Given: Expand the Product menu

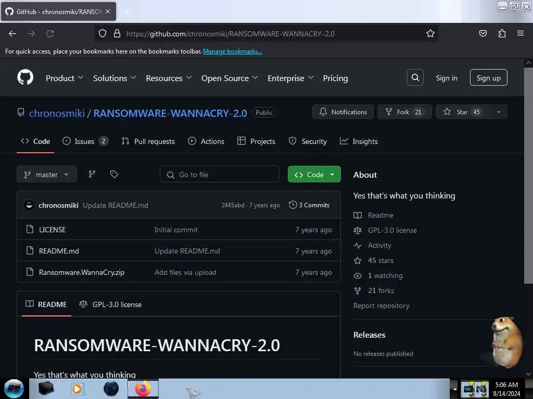Looking at the screenshot, I should (x=65, y=78).
